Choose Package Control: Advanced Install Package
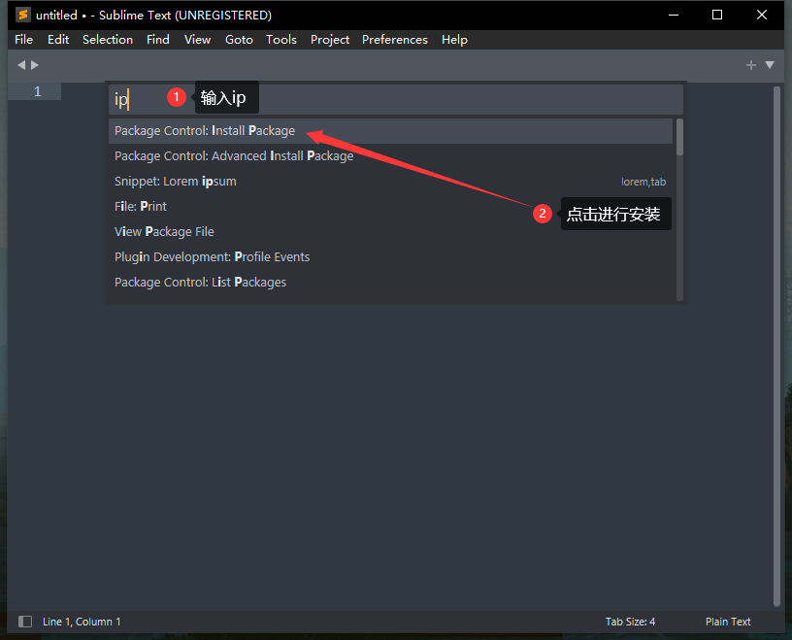Image resolution: width=792 pixels, height=640 pixels. coord(234,156)
